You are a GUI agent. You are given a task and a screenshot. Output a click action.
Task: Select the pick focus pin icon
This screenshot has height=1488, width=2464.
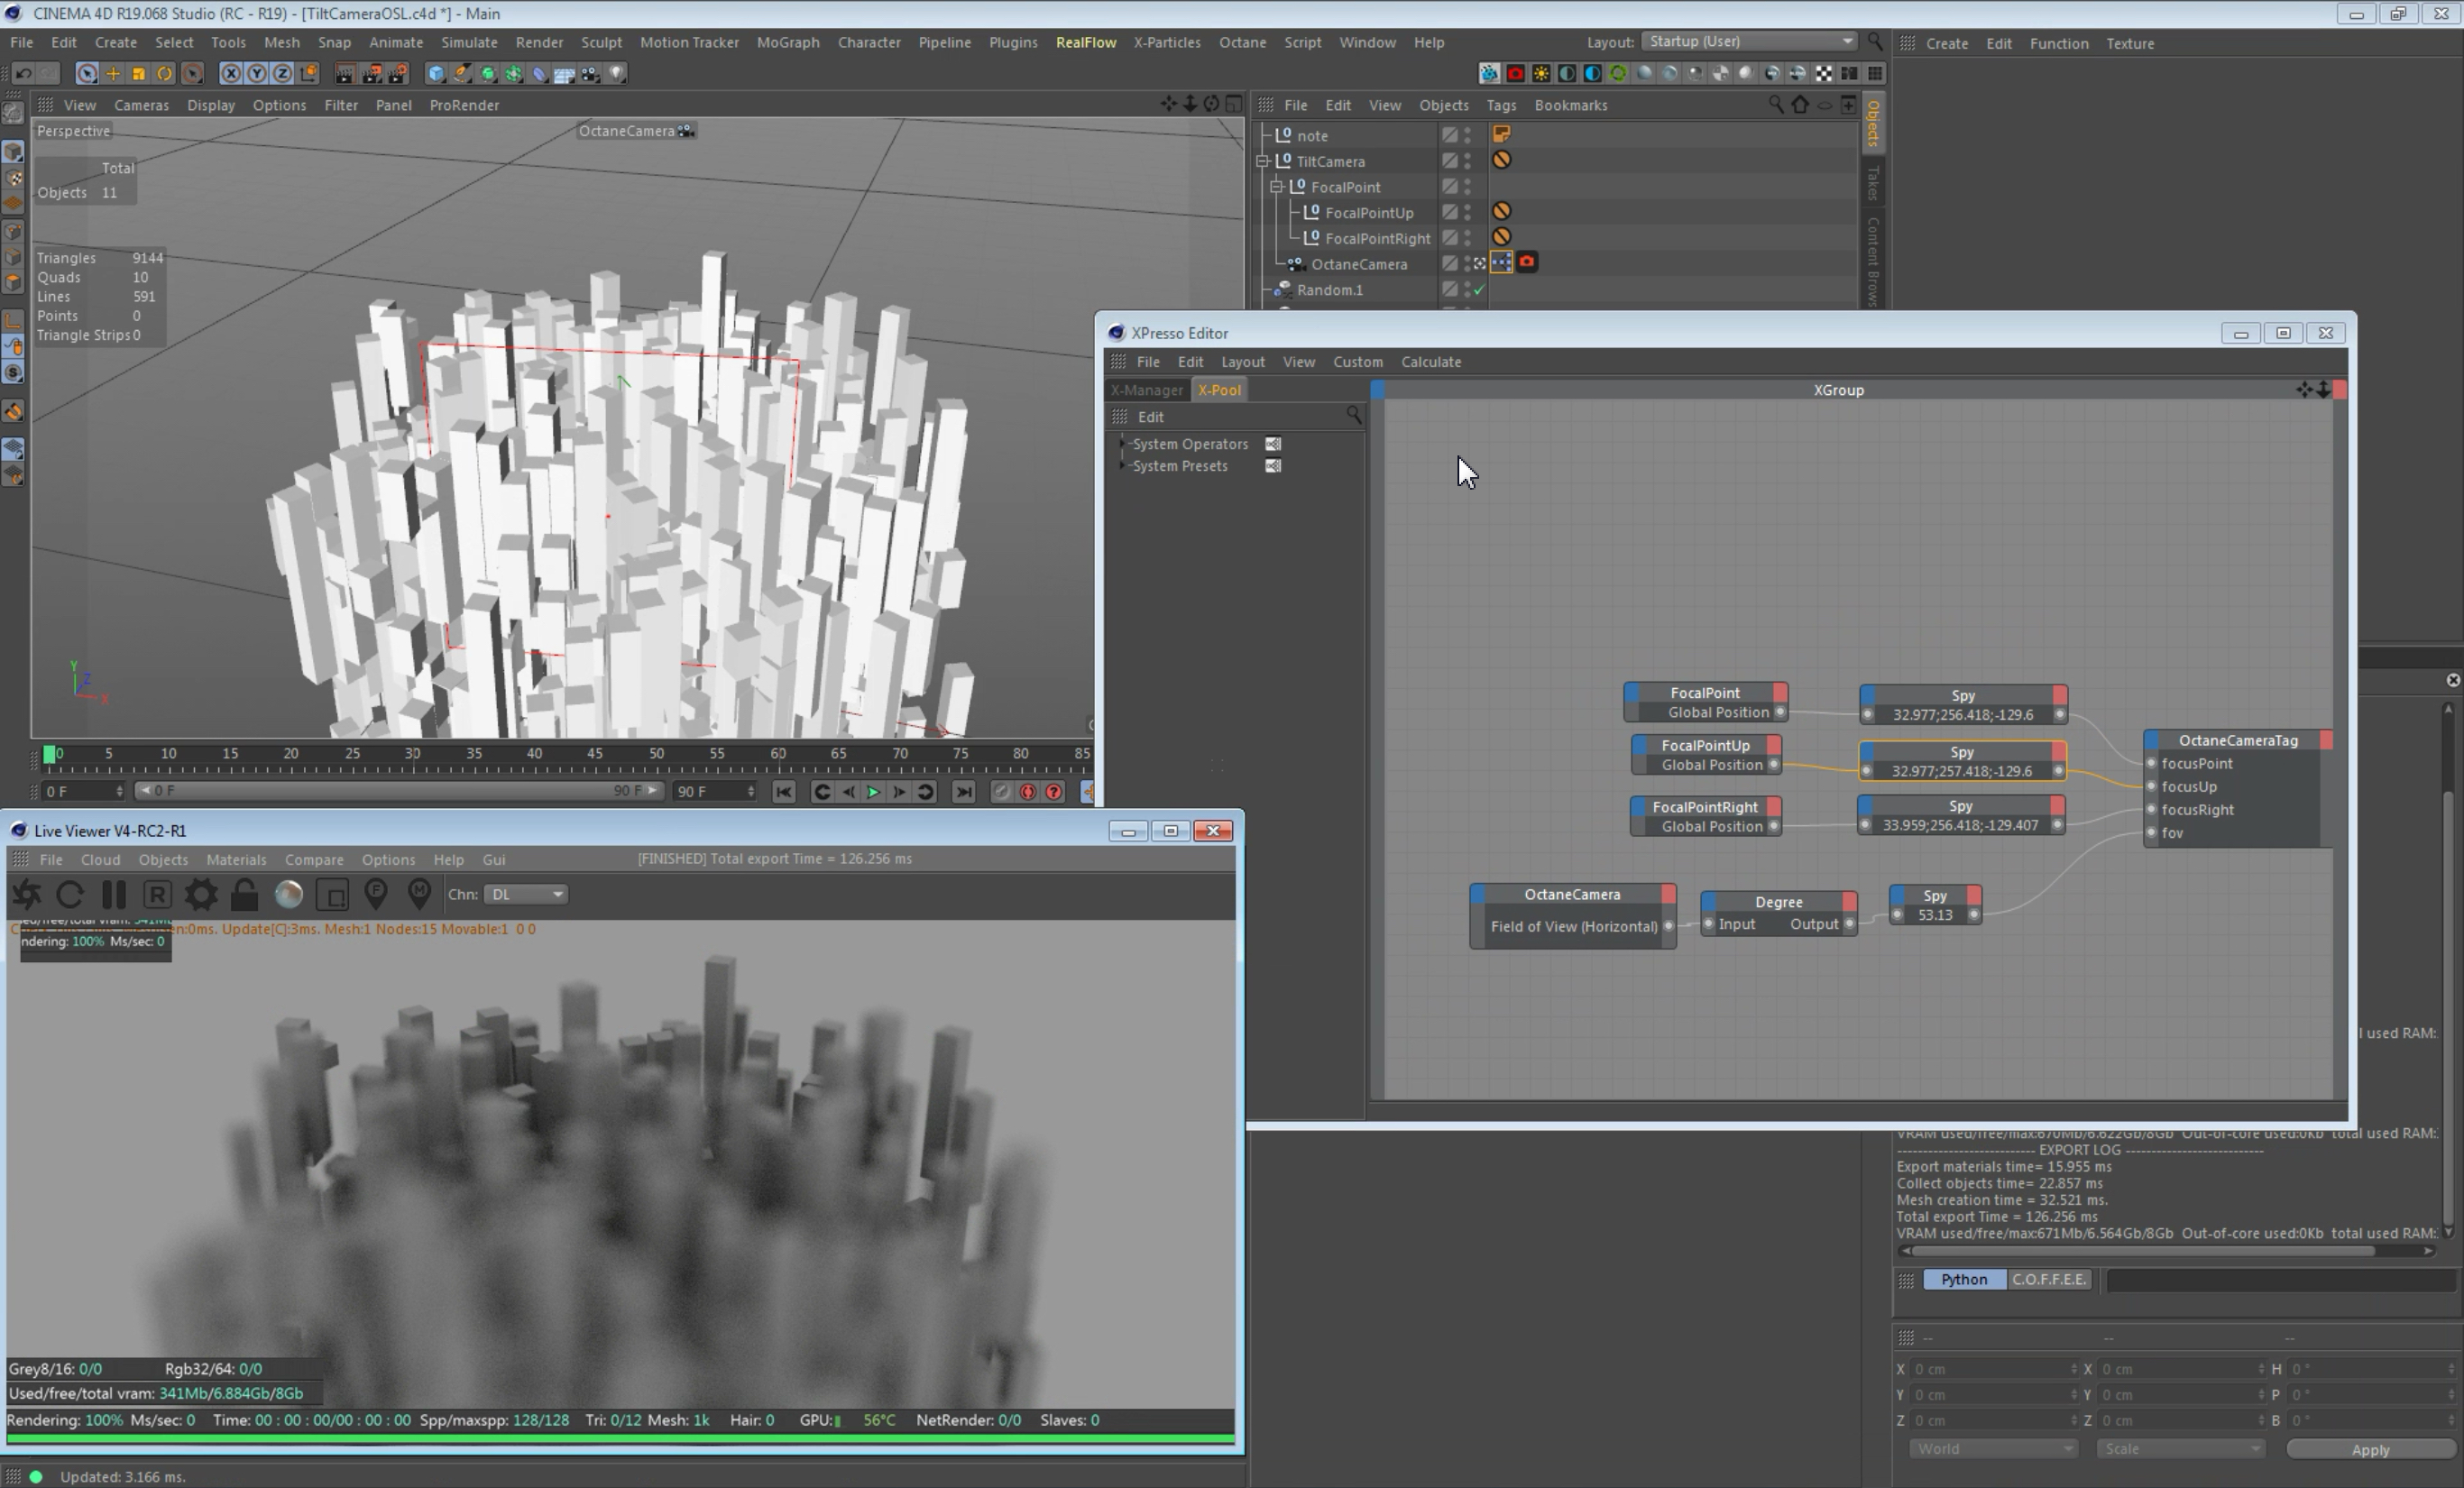[376, 893]
